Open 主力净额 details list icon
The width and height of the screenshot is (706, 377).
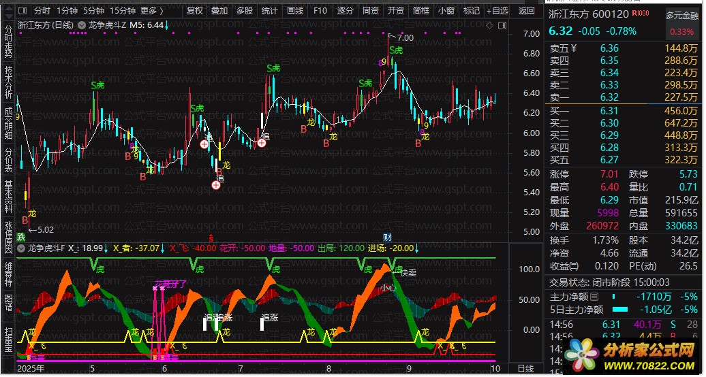(594, 297)
